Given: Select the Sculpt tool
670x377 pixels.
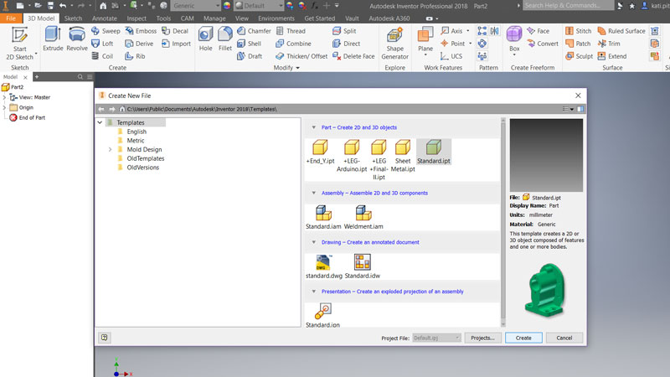Looking at the screenshot, I should (x=579, y=56).
